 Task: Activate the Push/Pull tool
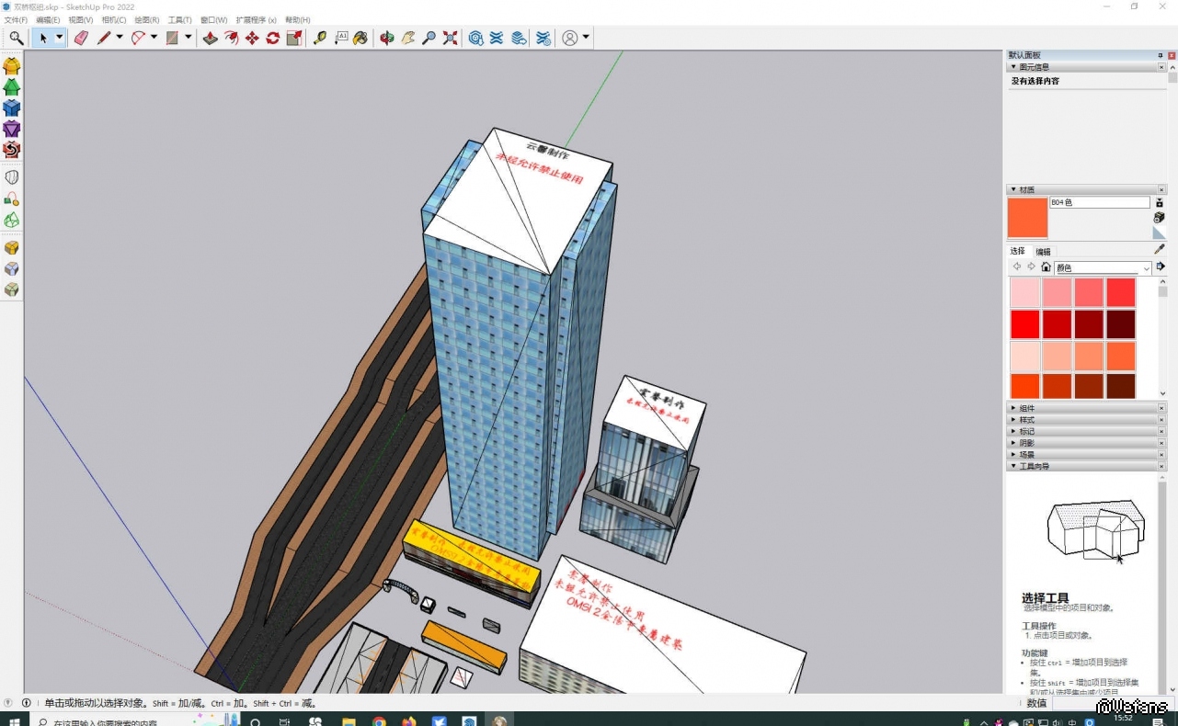[x=211, y=38]
